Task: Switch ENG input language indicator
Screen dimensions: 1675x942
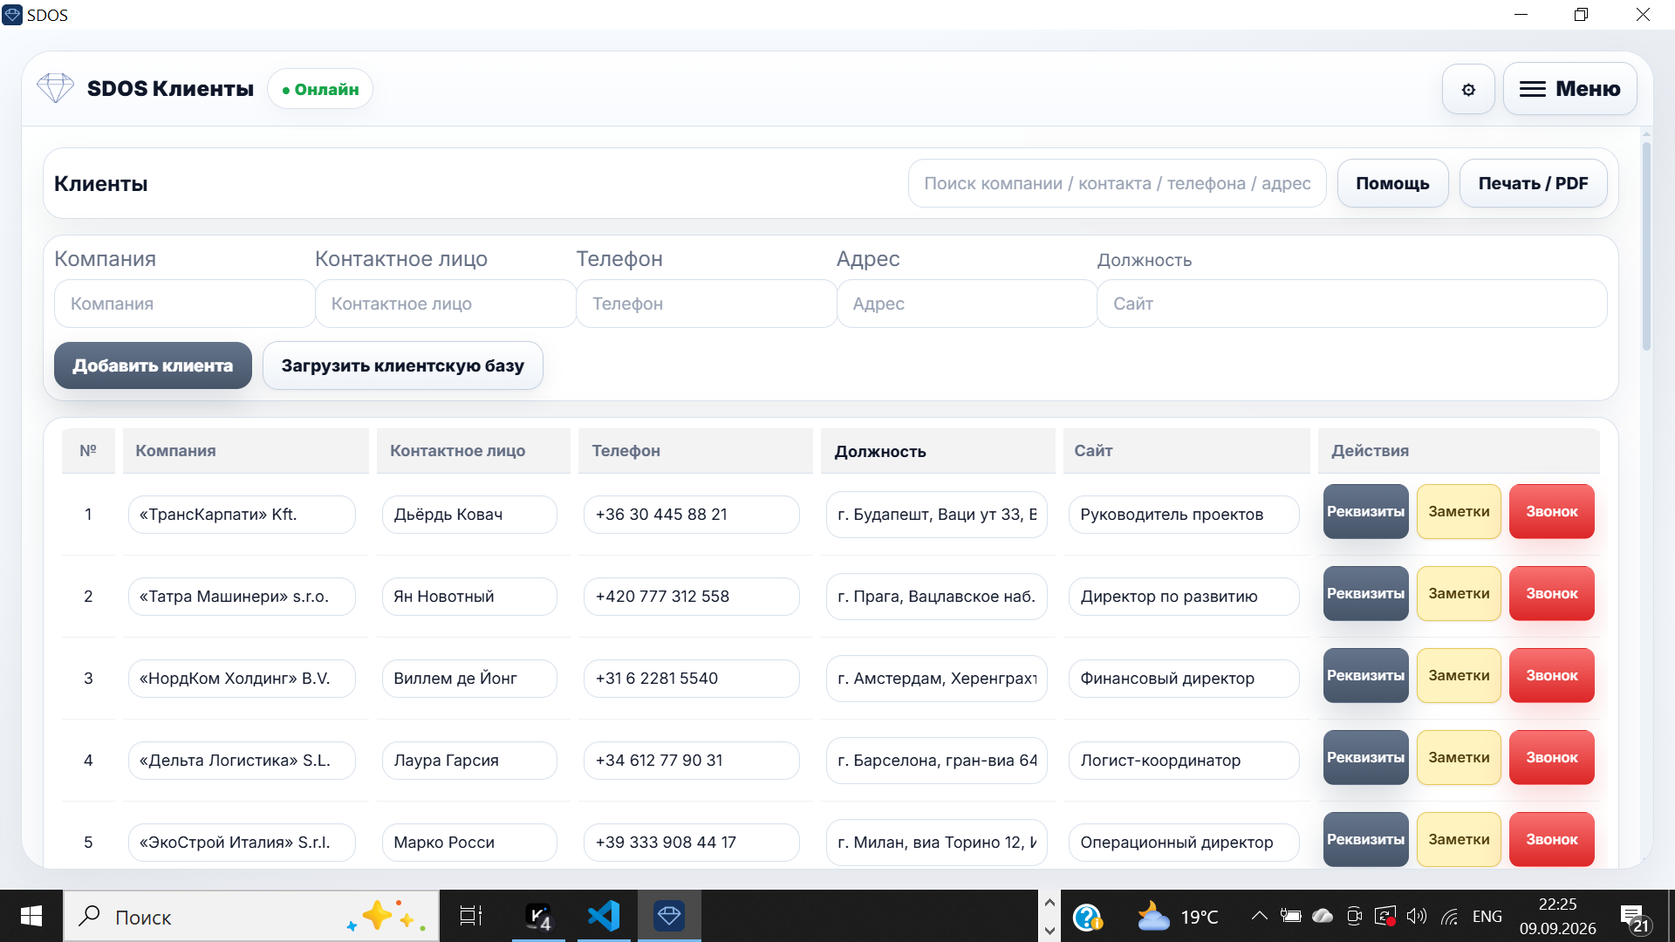Action: (1487, 916)
